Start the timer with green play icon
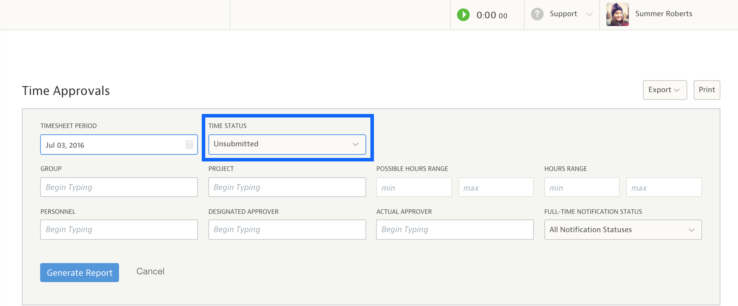 (x=463, y=15)
